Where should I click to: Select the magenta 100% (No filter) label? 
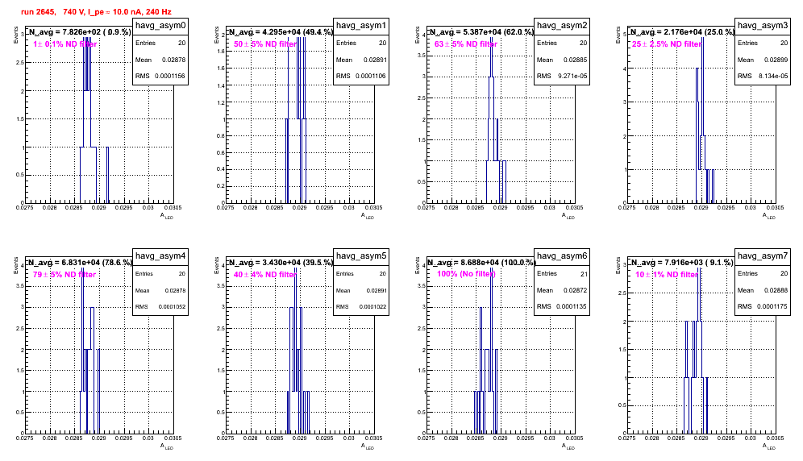466,274
